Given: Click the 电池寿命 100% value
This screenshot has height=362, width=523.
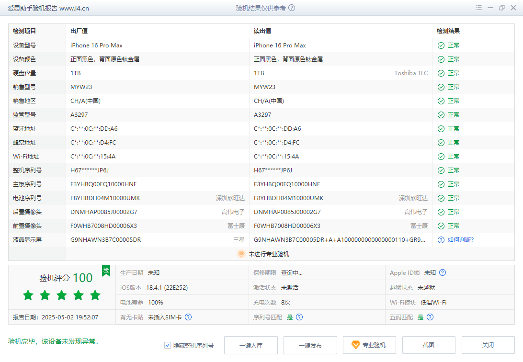Looking at the screenshot, I should pyautogui.click(x=156, y=302).
